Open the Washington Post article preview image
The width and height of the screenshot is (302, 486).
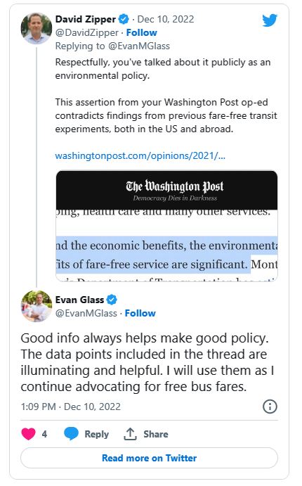tap(166, 226)
